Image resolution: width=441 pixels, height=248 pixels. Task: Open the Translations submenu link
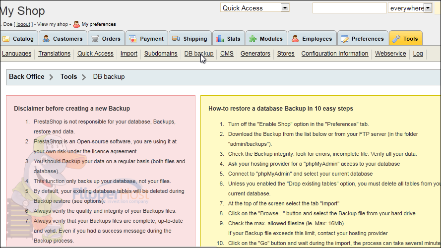(x=54, y=54)
